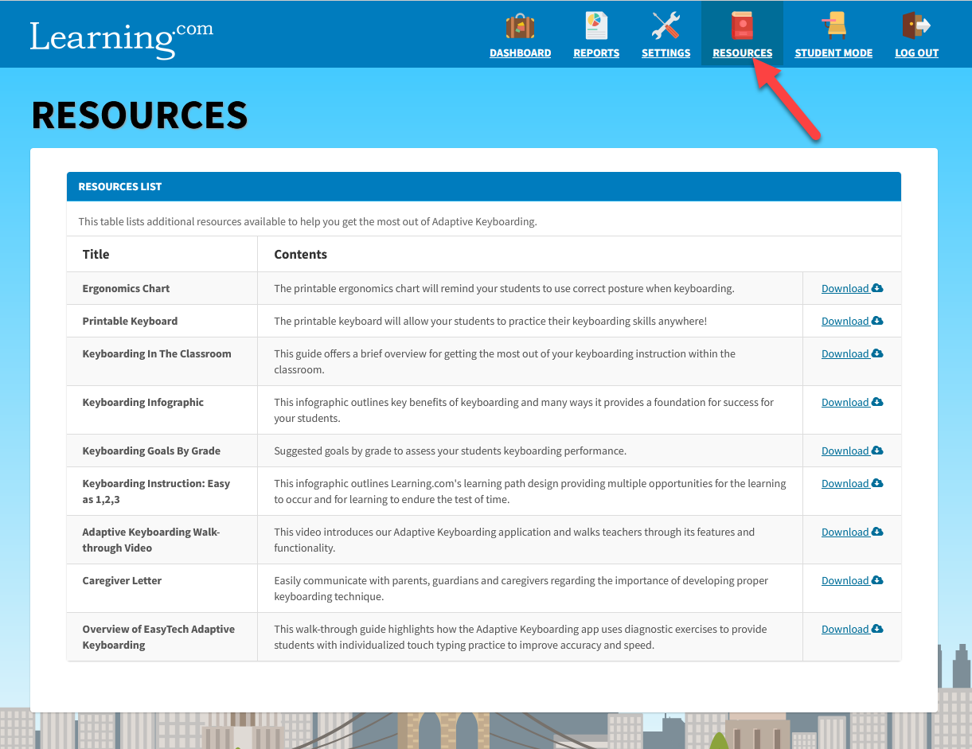Click the Log Out door icon

[x=916, y=25]
